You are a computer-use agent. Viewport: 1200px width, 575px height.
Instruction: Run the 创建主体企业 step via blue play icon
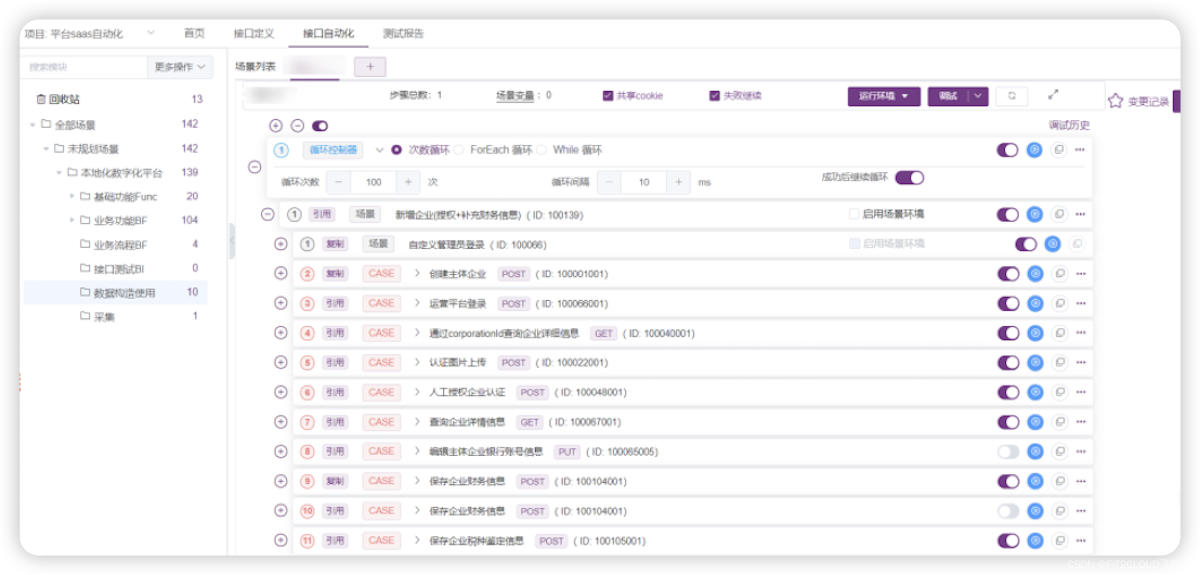point(1035,273)
